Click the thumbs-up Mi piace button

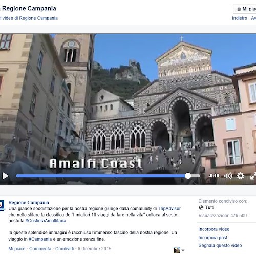[x=245, y=9]
